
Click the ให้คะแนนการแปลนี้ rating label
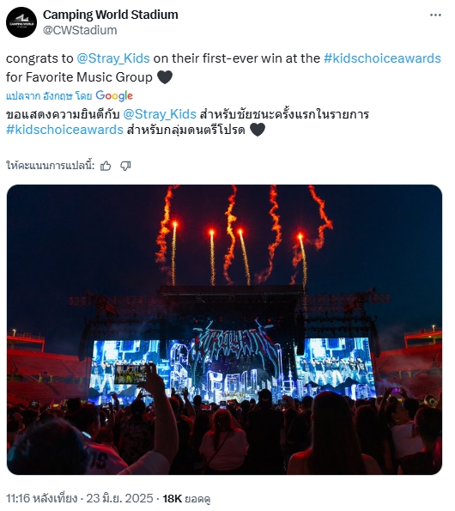click(x=50, y=166)
